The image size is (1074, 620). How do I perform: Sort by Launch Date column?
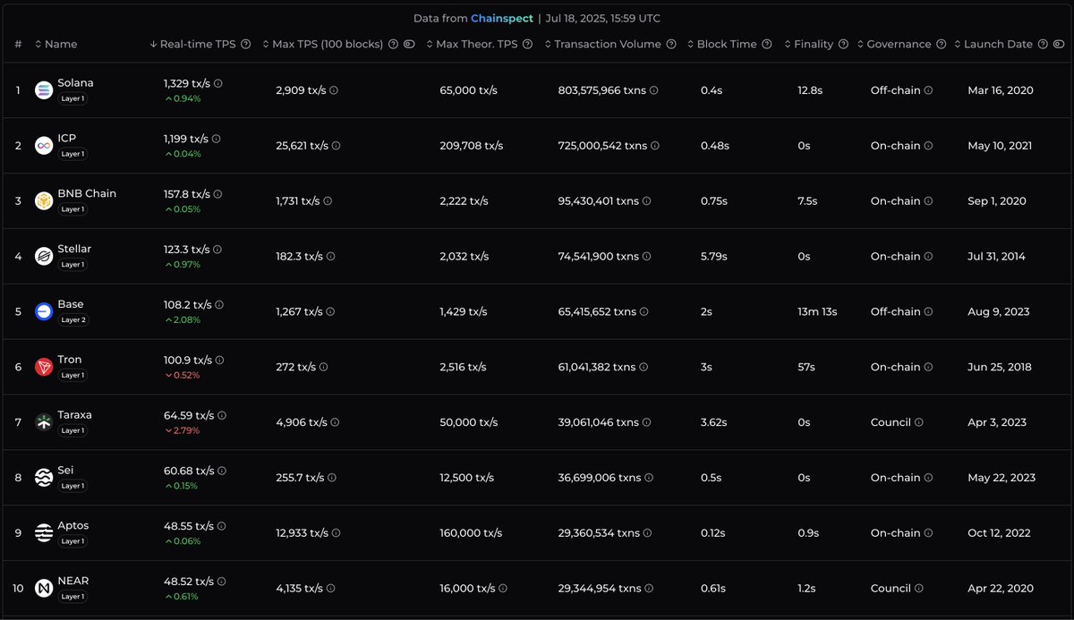coord(993,44)
